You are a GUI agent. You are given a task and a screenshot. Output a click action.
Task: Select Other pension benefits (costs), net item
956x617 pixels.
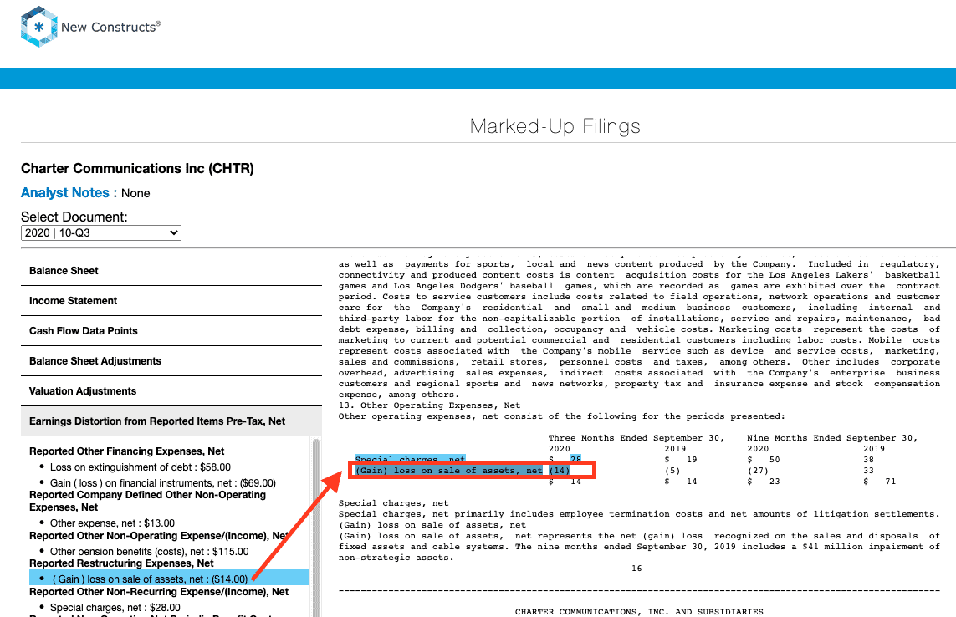coord(150,551)
